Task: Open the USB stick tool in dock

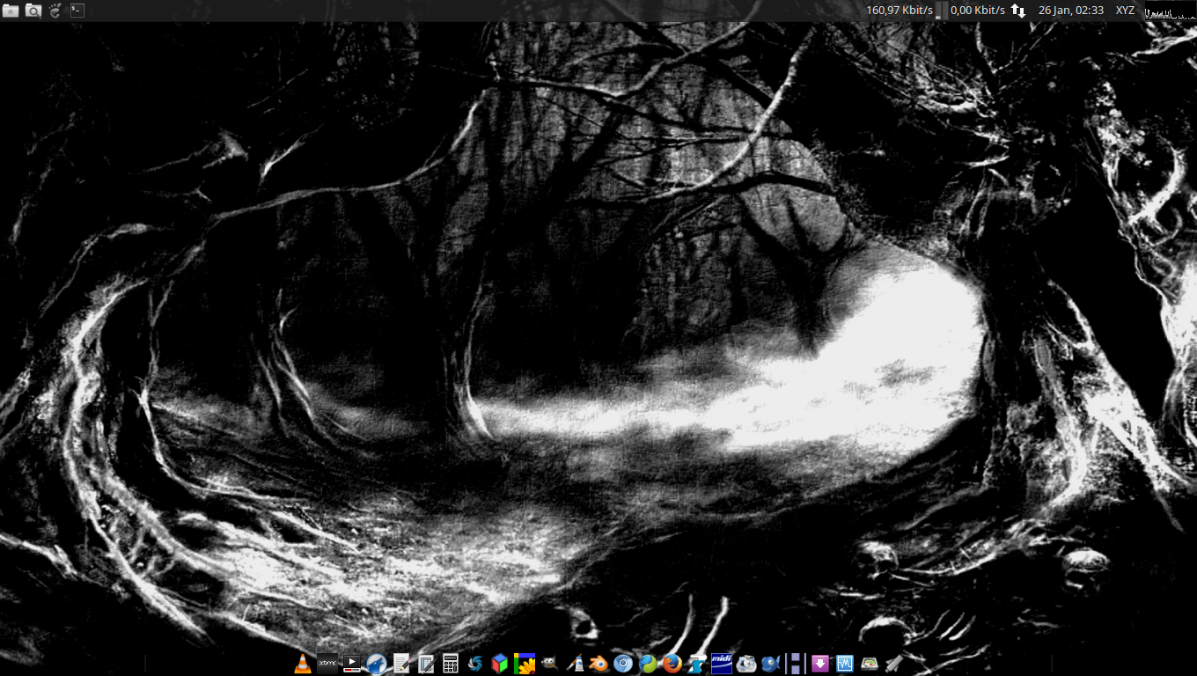Action: pos(894,664)
